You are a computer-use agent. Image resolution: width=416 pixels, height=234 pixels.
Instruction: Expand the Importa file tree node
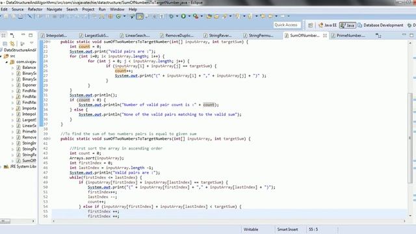(12, 109)
